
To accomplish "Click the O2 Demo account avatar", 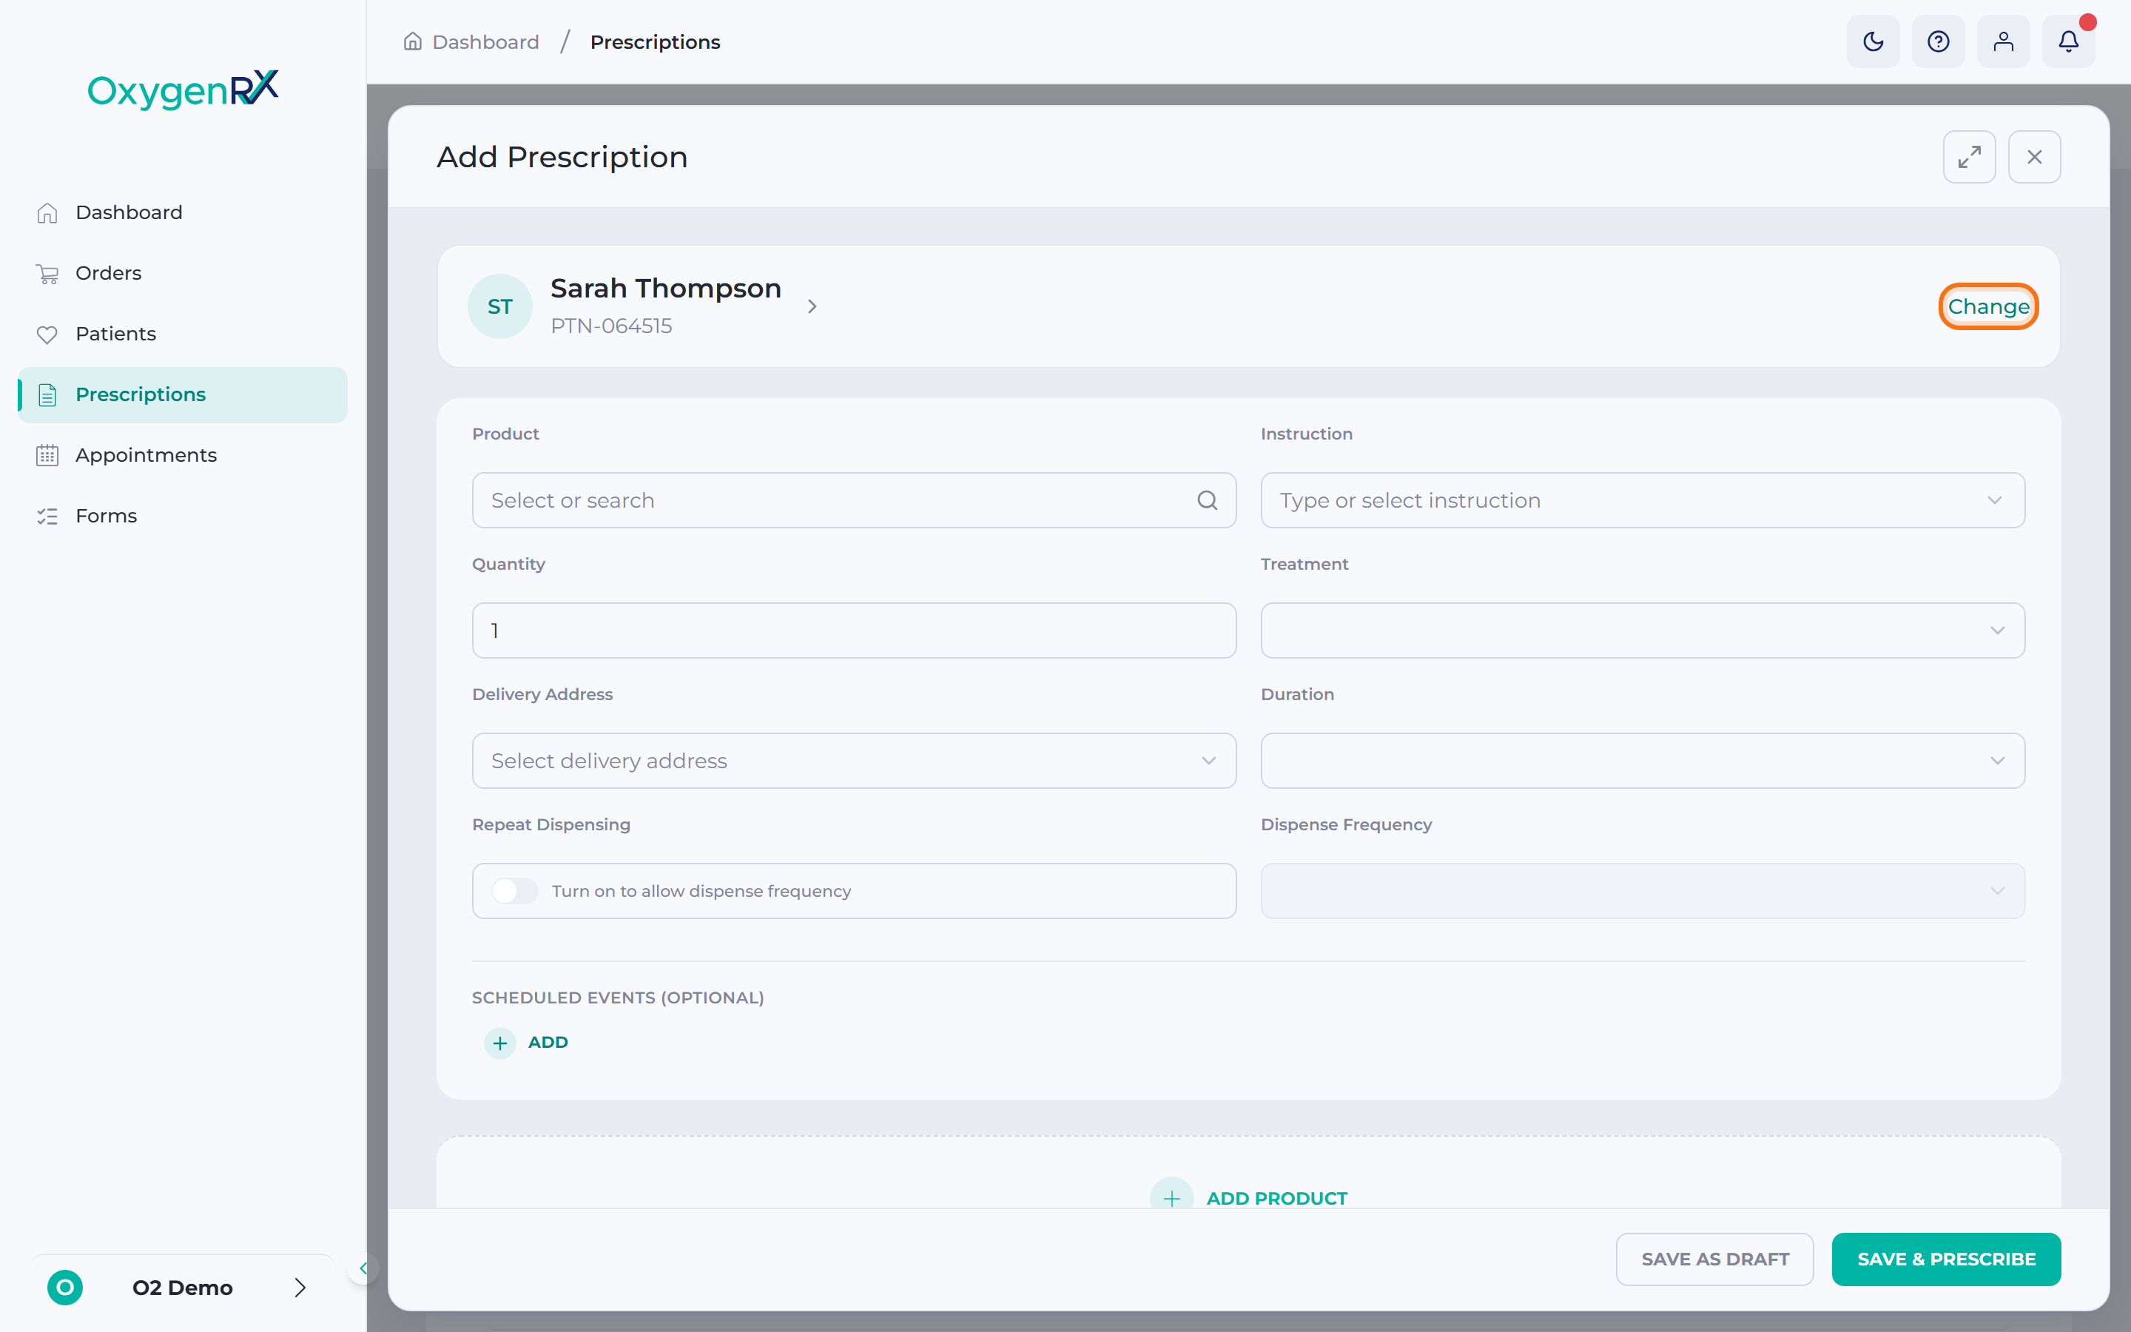I will tap(65, 1287).
